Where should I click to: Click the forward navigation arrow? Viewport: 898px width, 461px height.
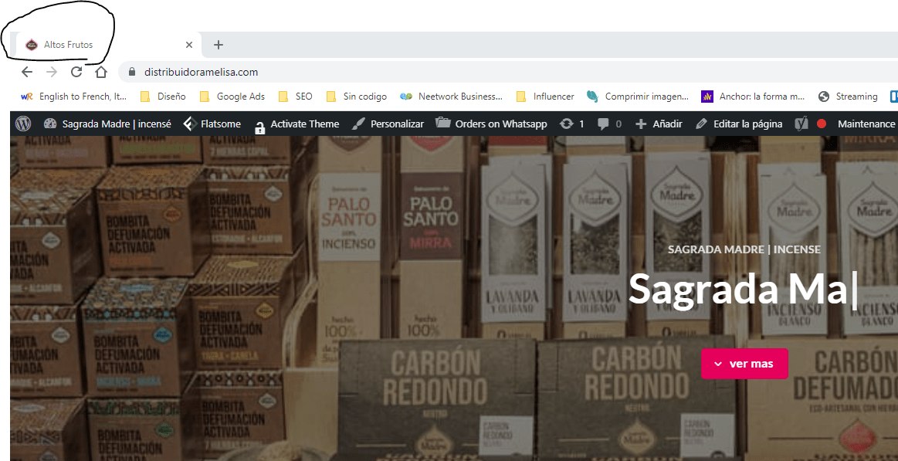(52, 72)
